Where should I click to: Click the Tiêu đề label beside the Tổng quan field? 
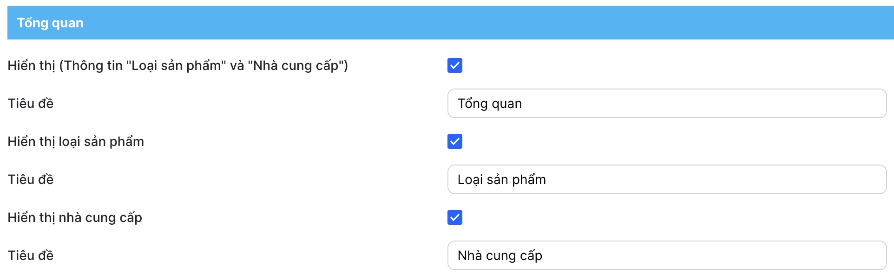coord(31,103)
